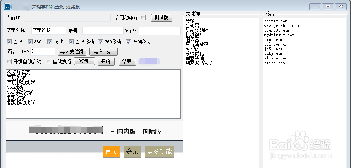
Task: Select domain jb51.net
Action: pos(274,49)
